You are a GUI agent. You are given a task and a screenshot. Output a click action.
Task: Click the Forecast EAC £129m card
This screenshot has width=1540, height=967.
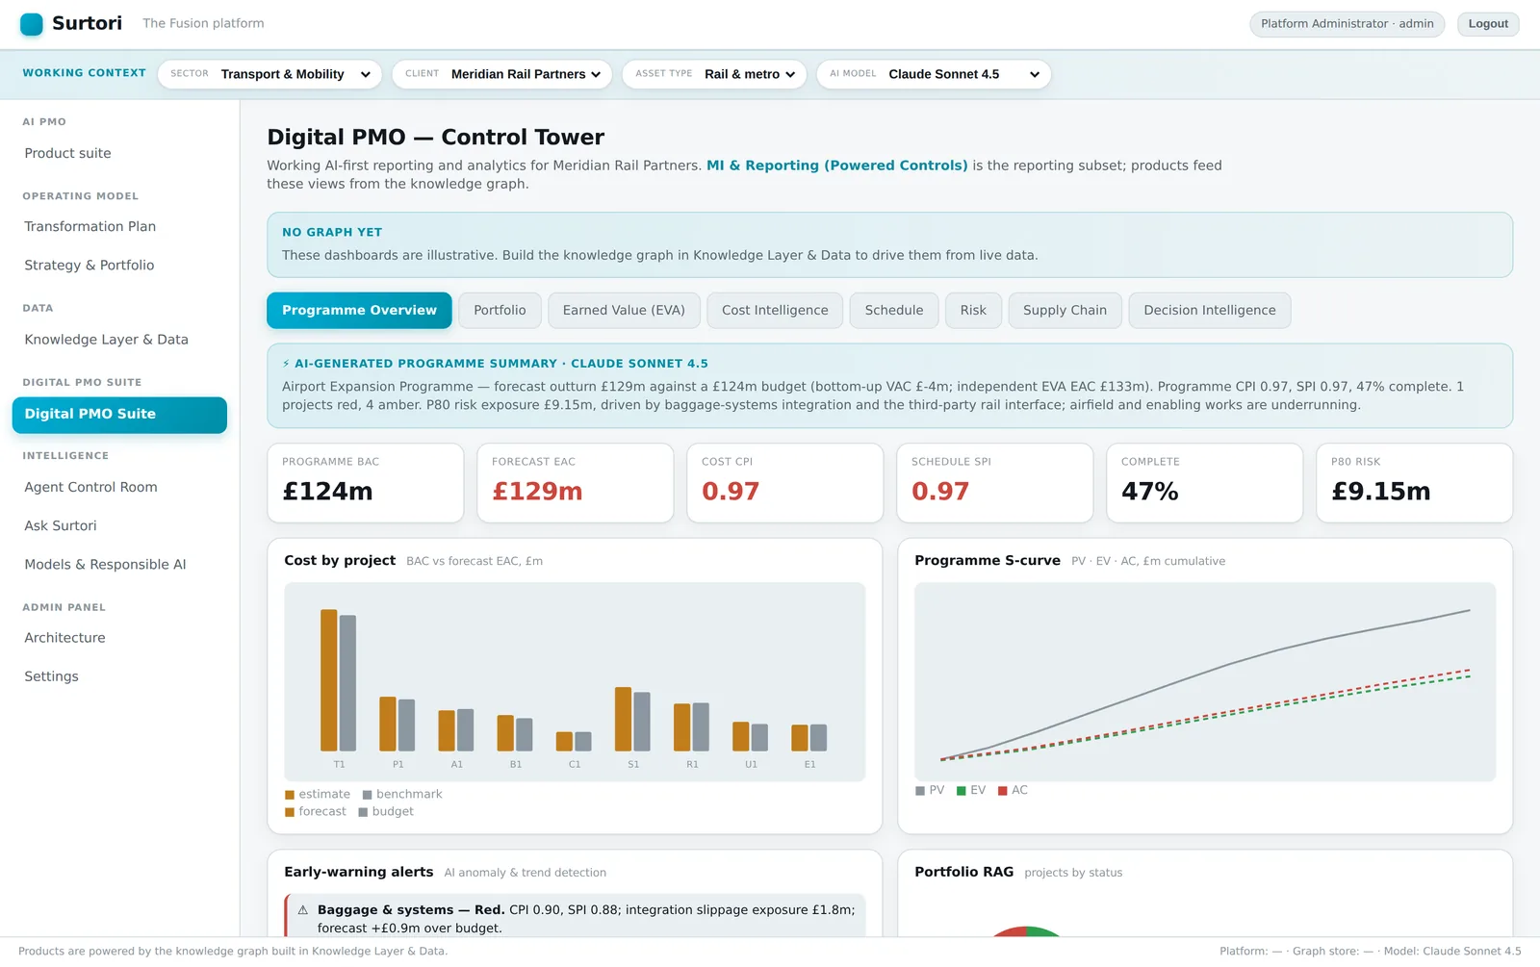point(576,483)
